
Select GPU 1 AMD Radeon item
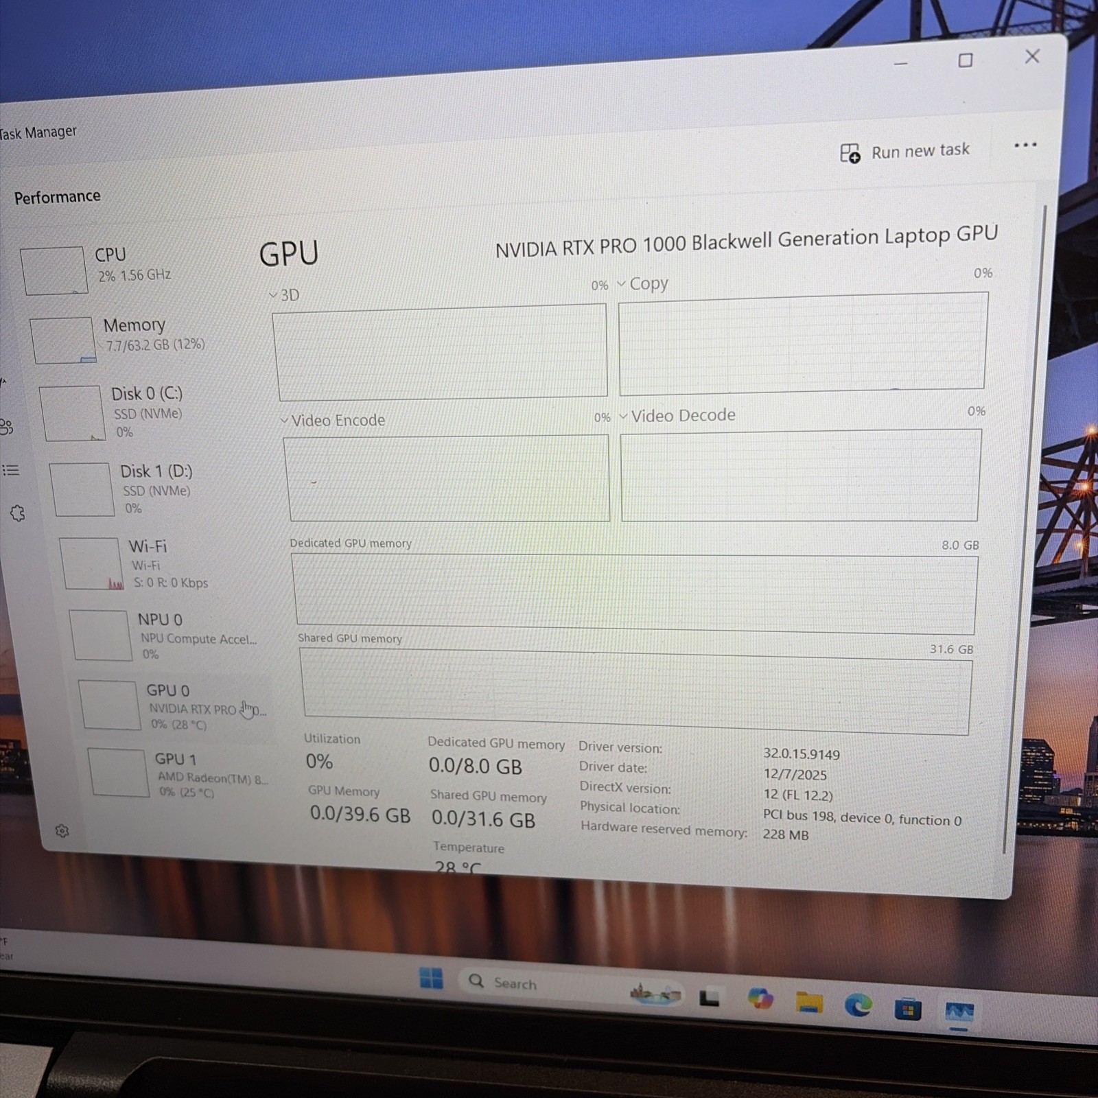180,774
